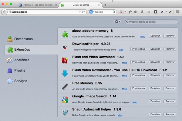Disable the about:addons-memory extension

coord(155,36)
